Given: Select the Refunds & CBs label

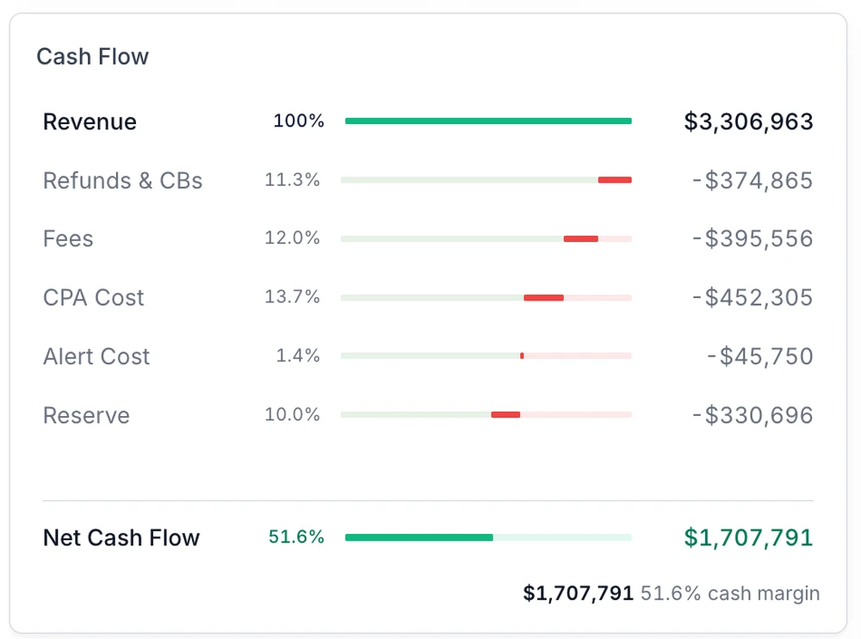Looking at the screenshot, I should click(x=122, y=180).
